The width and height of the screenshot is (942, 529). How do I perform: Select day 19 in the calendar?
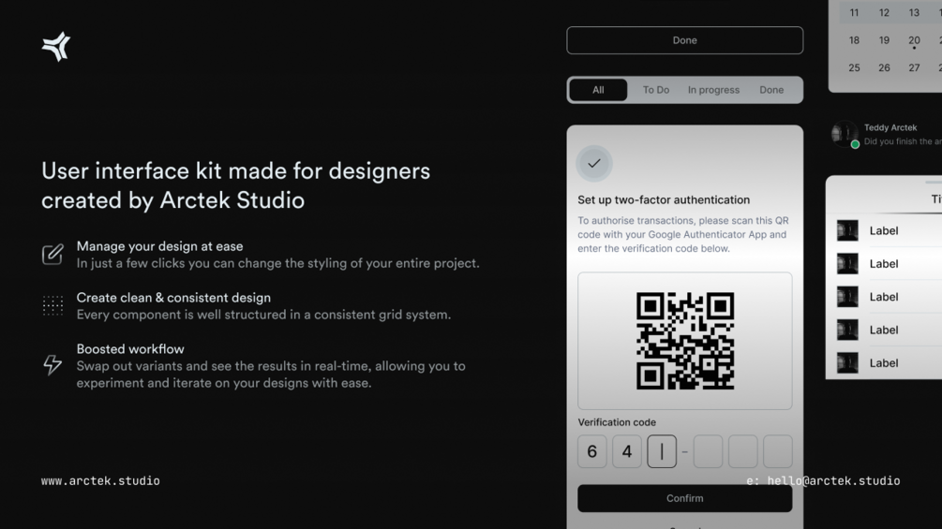[884, 40]
